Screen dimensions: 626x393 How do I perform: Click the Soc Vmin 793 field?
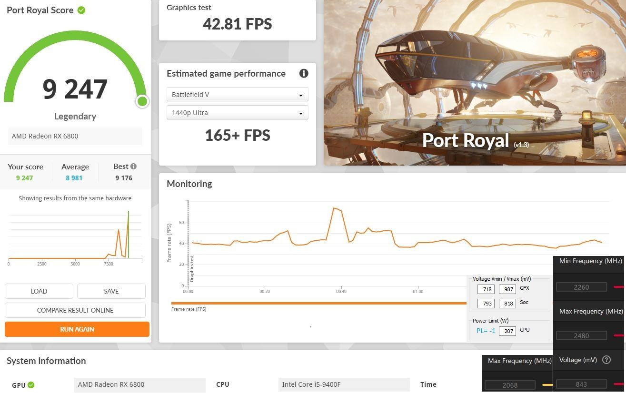point(486,304)
